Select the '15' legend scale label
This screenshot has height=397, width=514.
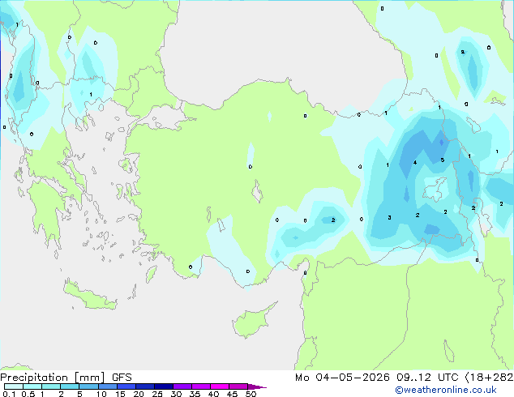(x=120, y=394)
